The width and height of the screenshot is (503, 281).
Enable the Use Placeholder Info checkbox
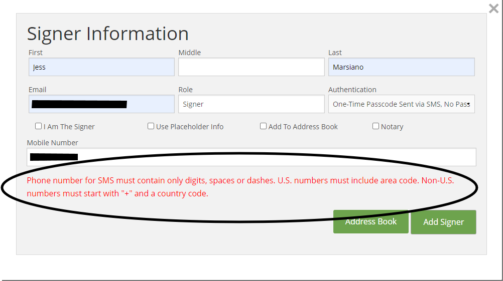click(x=151, y=126)
